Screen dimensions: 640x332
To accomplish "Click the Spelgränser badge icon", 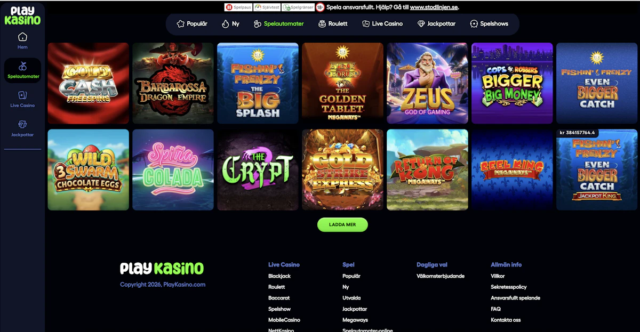I will tap(298, 7).
